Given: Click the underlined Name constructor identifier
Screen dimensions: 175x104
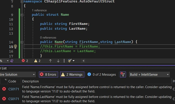Looking at the screenshot, I should [59, 42].
